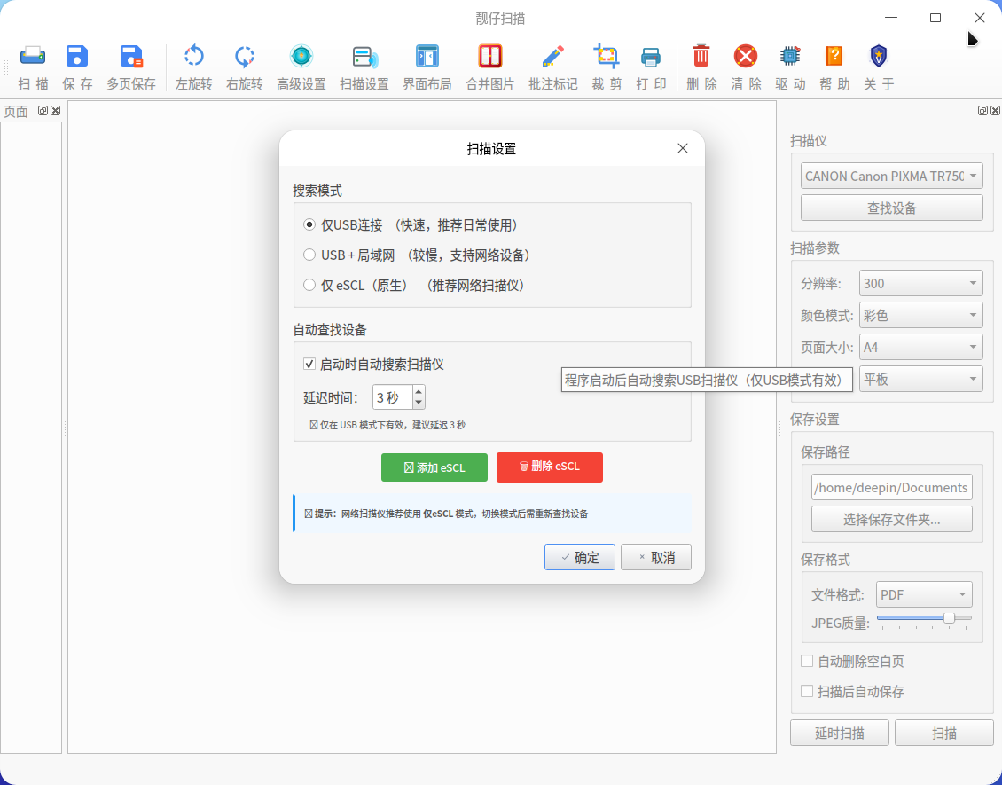The image size is (1002, 785).
Task: Click 选择保存文件夹 button
Action: point(891,519)
